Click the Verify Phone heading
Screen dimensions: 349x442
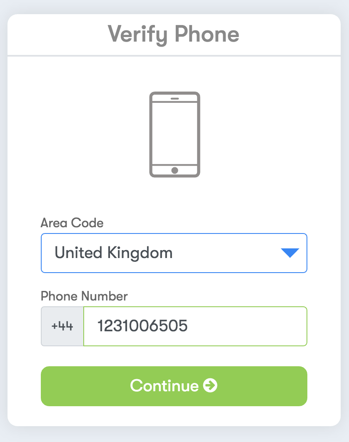click(x=174, y=35)
